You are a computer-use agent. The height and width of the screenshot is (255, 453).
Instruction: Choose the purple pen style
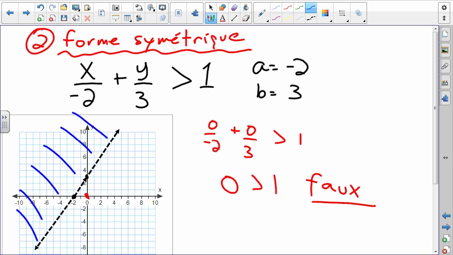[x=276, y=18]
